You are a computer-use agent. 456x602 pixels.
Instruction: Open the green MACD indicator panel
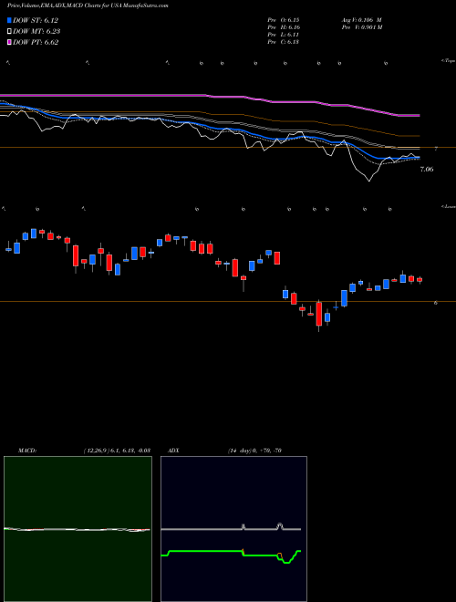[x=78, y=529]
